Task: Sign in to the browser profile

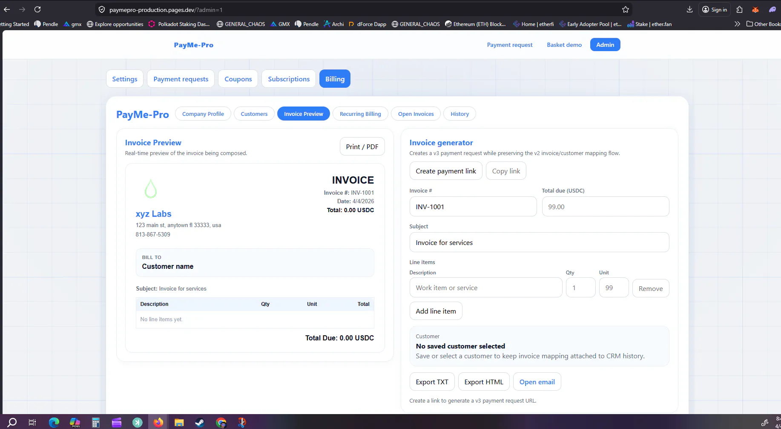Action: [715, 9]
